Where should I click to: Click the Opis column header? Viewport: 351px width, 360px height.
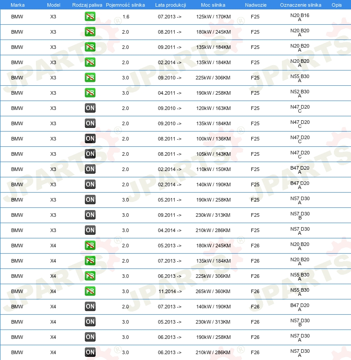pos(337,5)
